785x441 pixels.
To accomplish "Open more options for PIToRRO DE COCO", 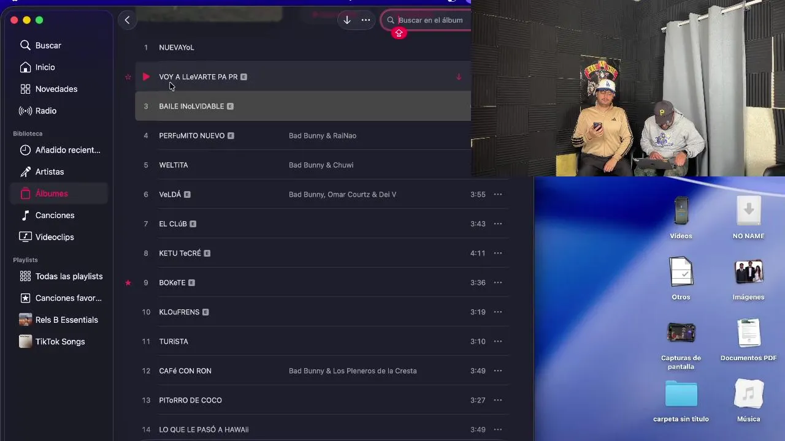I will coord(498,400).
